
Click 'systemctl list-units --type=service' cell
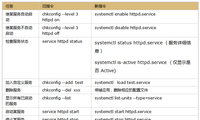[x=145, y=101]
